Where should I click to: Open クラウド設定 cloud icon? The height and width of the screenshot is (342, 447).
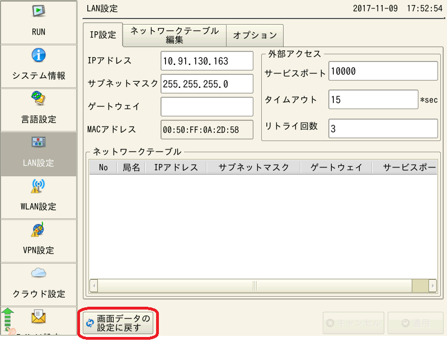(39, 274)
